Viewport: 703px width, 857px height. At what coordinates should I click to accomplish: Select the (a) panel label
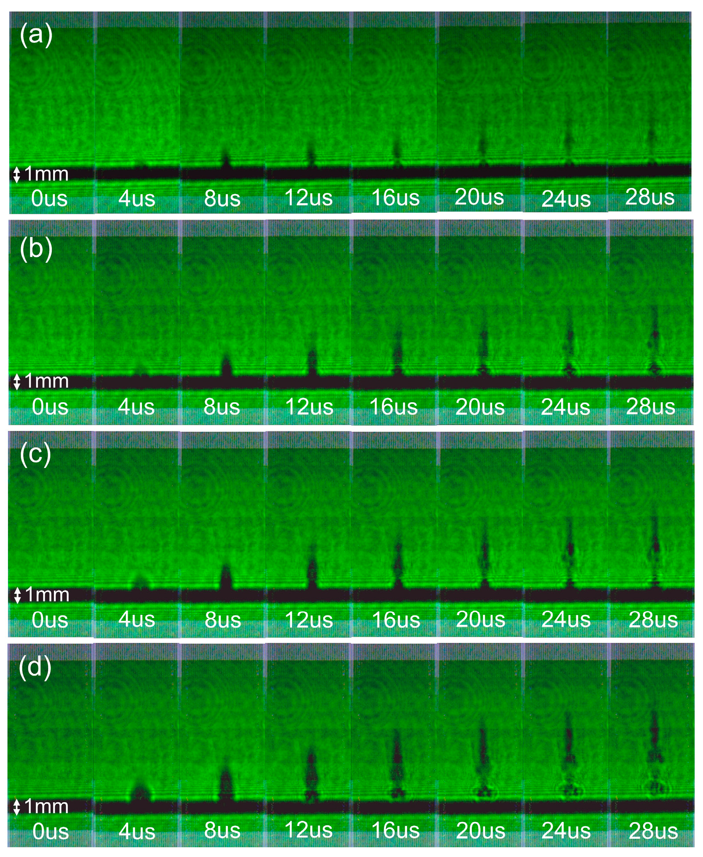[36, 35]
